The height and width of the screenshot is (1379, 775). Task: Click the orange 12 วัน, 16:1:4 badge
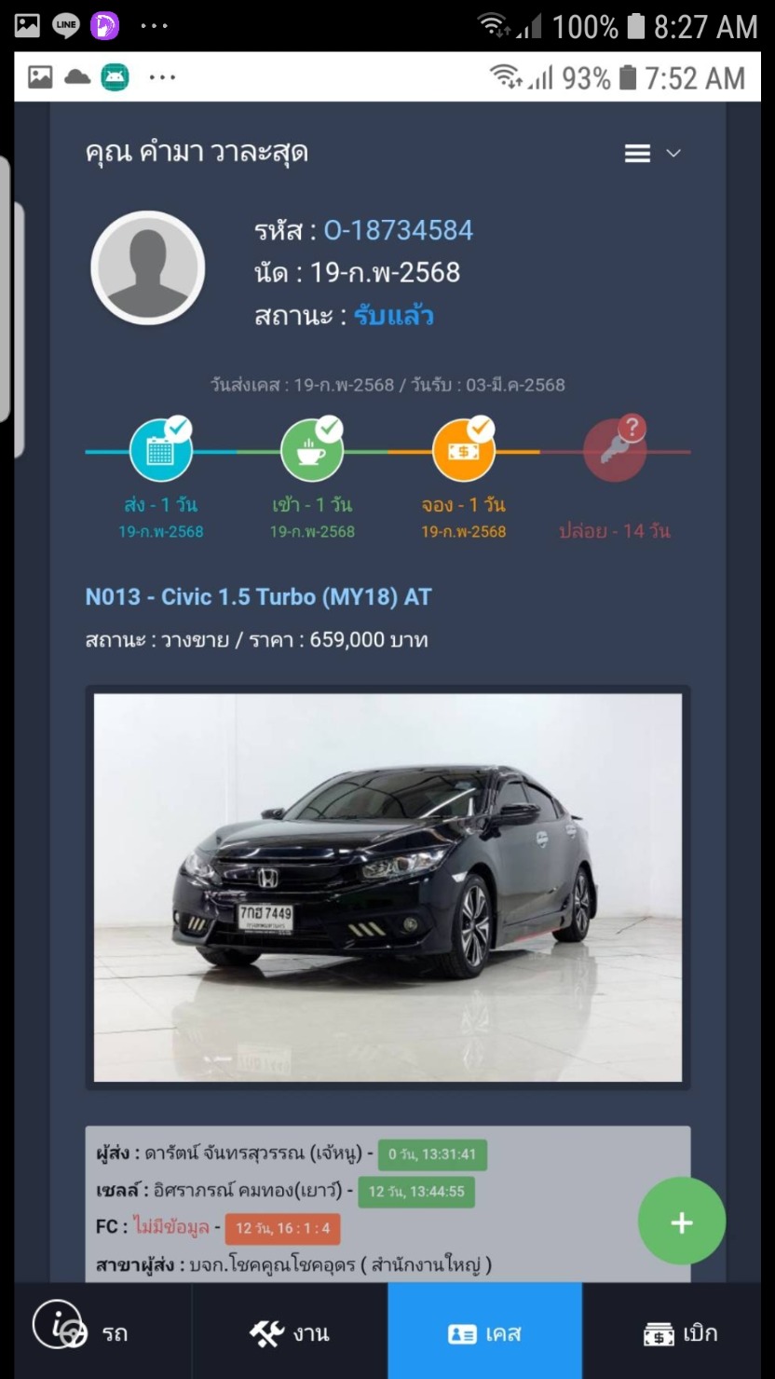tap(282, 1229)
